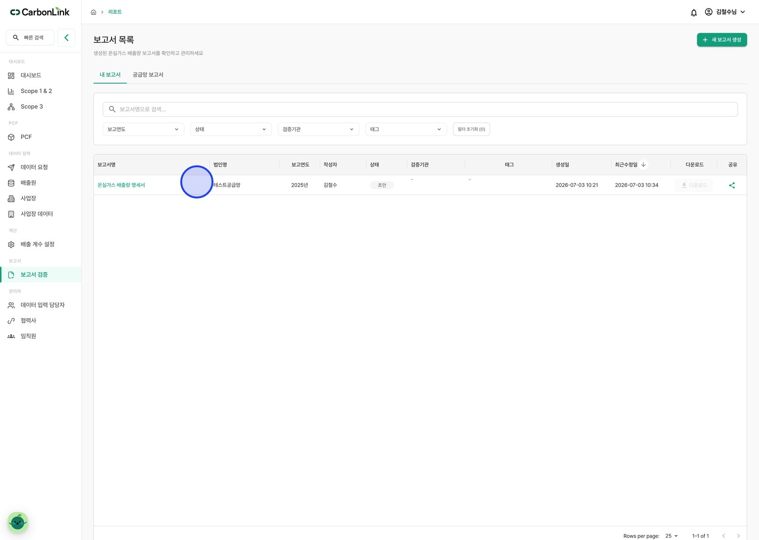Click the 필터 초기화 button
Image resolution: width=759 pixels, height=540 pixels.
pyautogui.click(x=471, y=129)
